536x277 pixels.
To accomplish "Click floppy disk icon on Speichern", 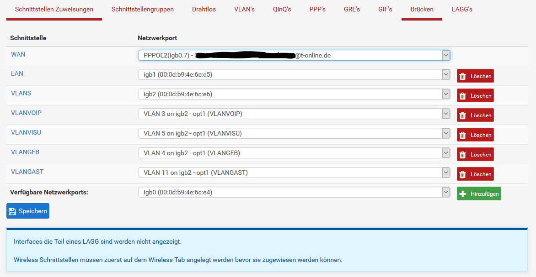I will [12, 211].
